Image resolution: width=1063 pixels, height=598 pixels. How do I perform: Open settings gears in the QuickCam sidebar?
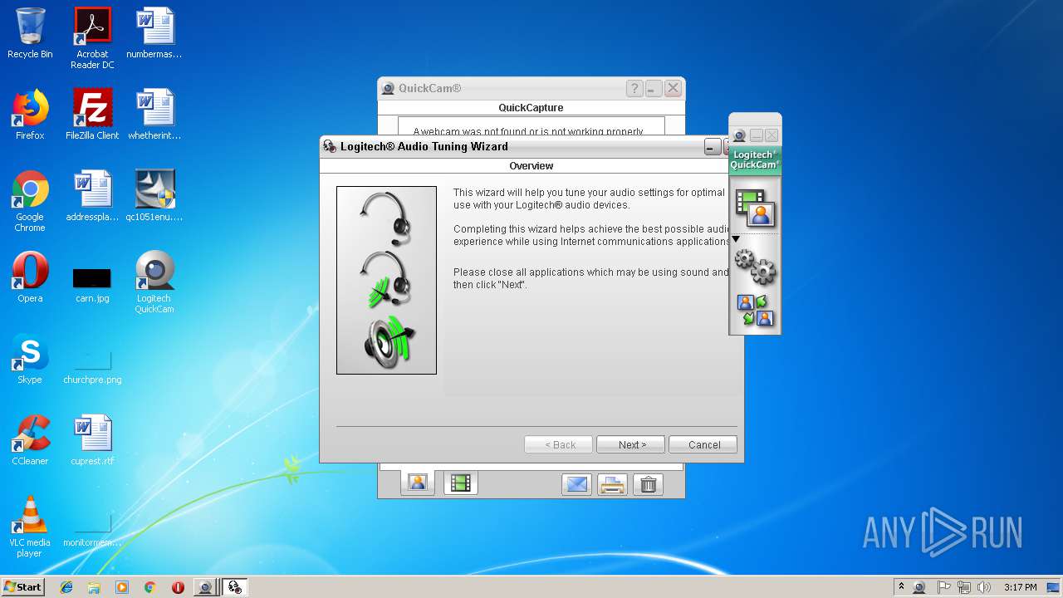tap(755, 266)
